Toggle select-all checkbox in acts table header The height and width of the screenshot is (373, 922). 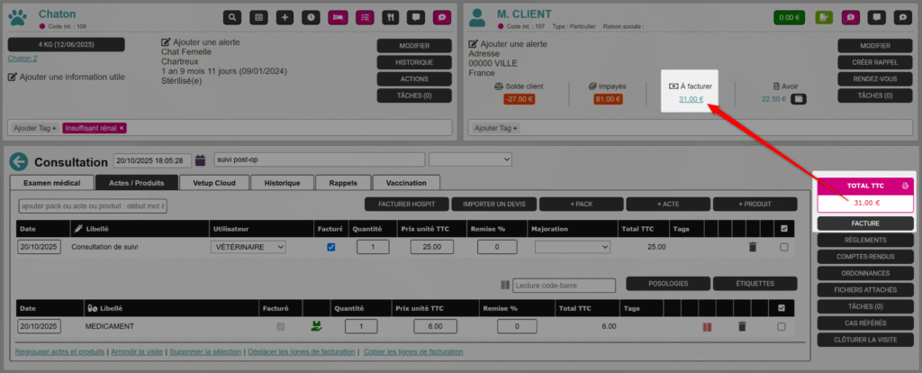pos(783,229)
